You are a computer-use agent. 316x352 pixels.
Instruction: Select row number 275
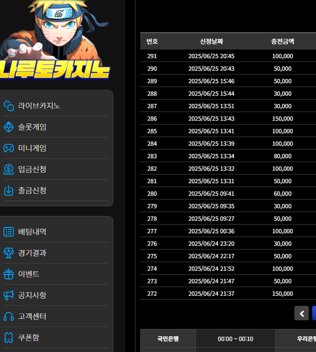[152, 256]
